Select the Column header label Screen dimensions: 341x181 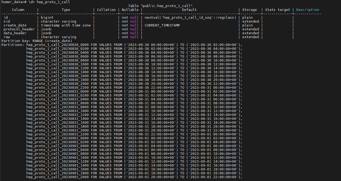pyautogui.click(x=18, y=10)
